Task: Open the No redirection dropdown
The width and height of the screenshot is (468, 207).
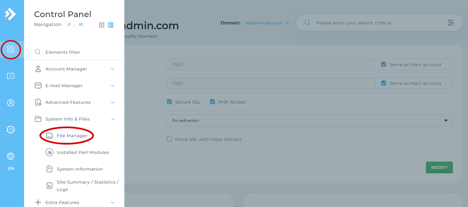Action: (x=310, y=121)
